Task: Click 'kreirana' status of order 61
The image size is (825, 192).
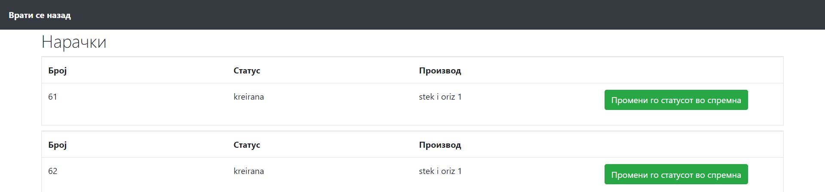Action: 248,97
